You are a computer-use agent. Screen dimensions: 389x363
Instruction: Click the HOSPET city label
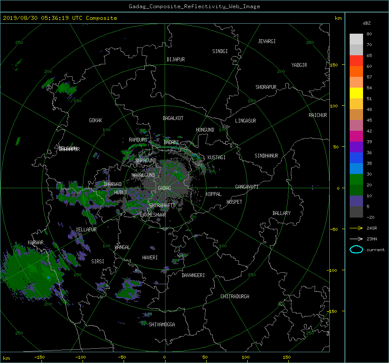[x=234, y=202]
